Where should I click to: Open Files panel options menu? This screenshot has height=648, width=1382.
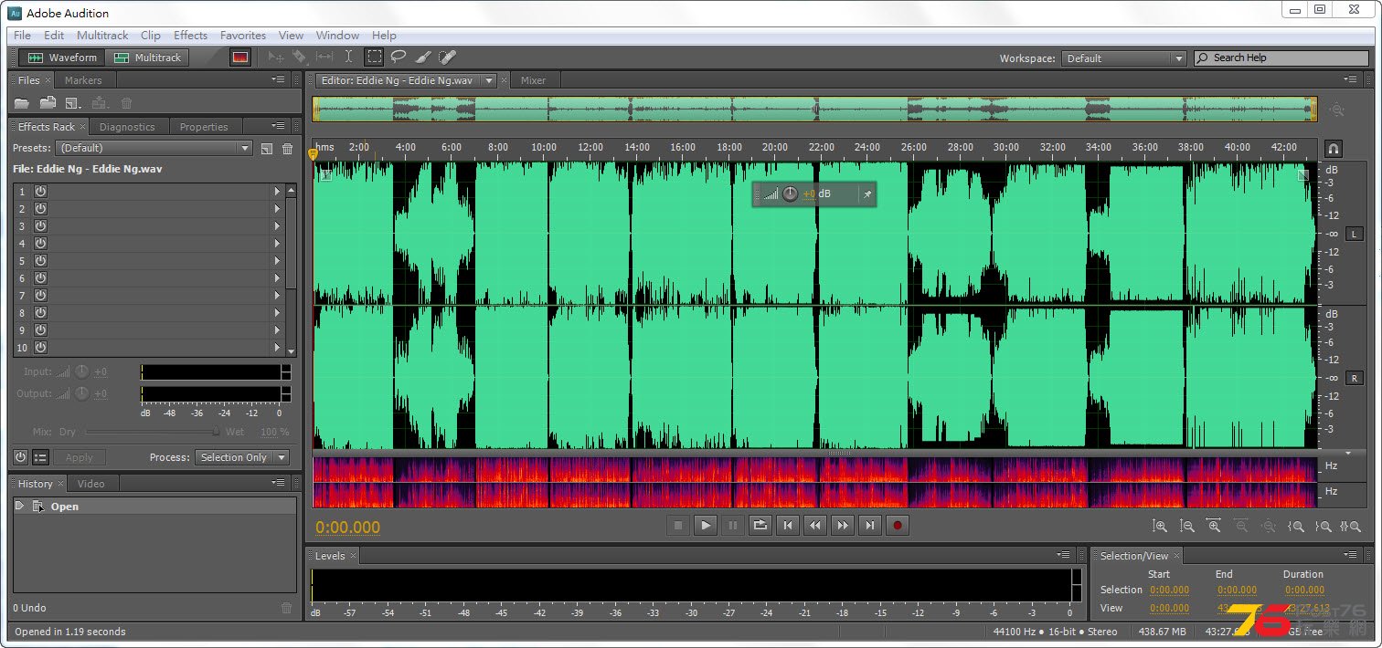[279, 80]
